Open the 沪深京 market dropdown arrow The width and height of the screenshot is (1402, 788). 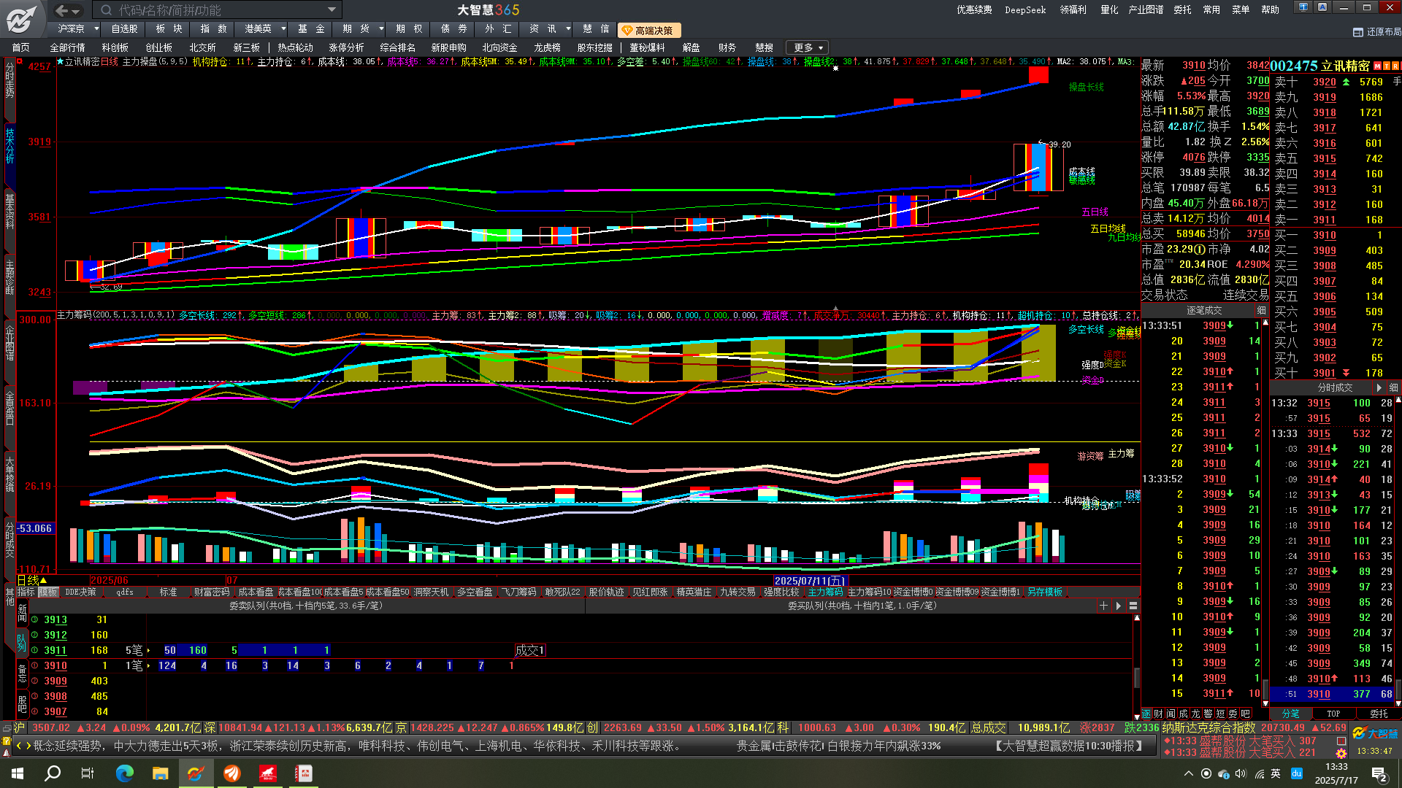click(x=96, y=29)
